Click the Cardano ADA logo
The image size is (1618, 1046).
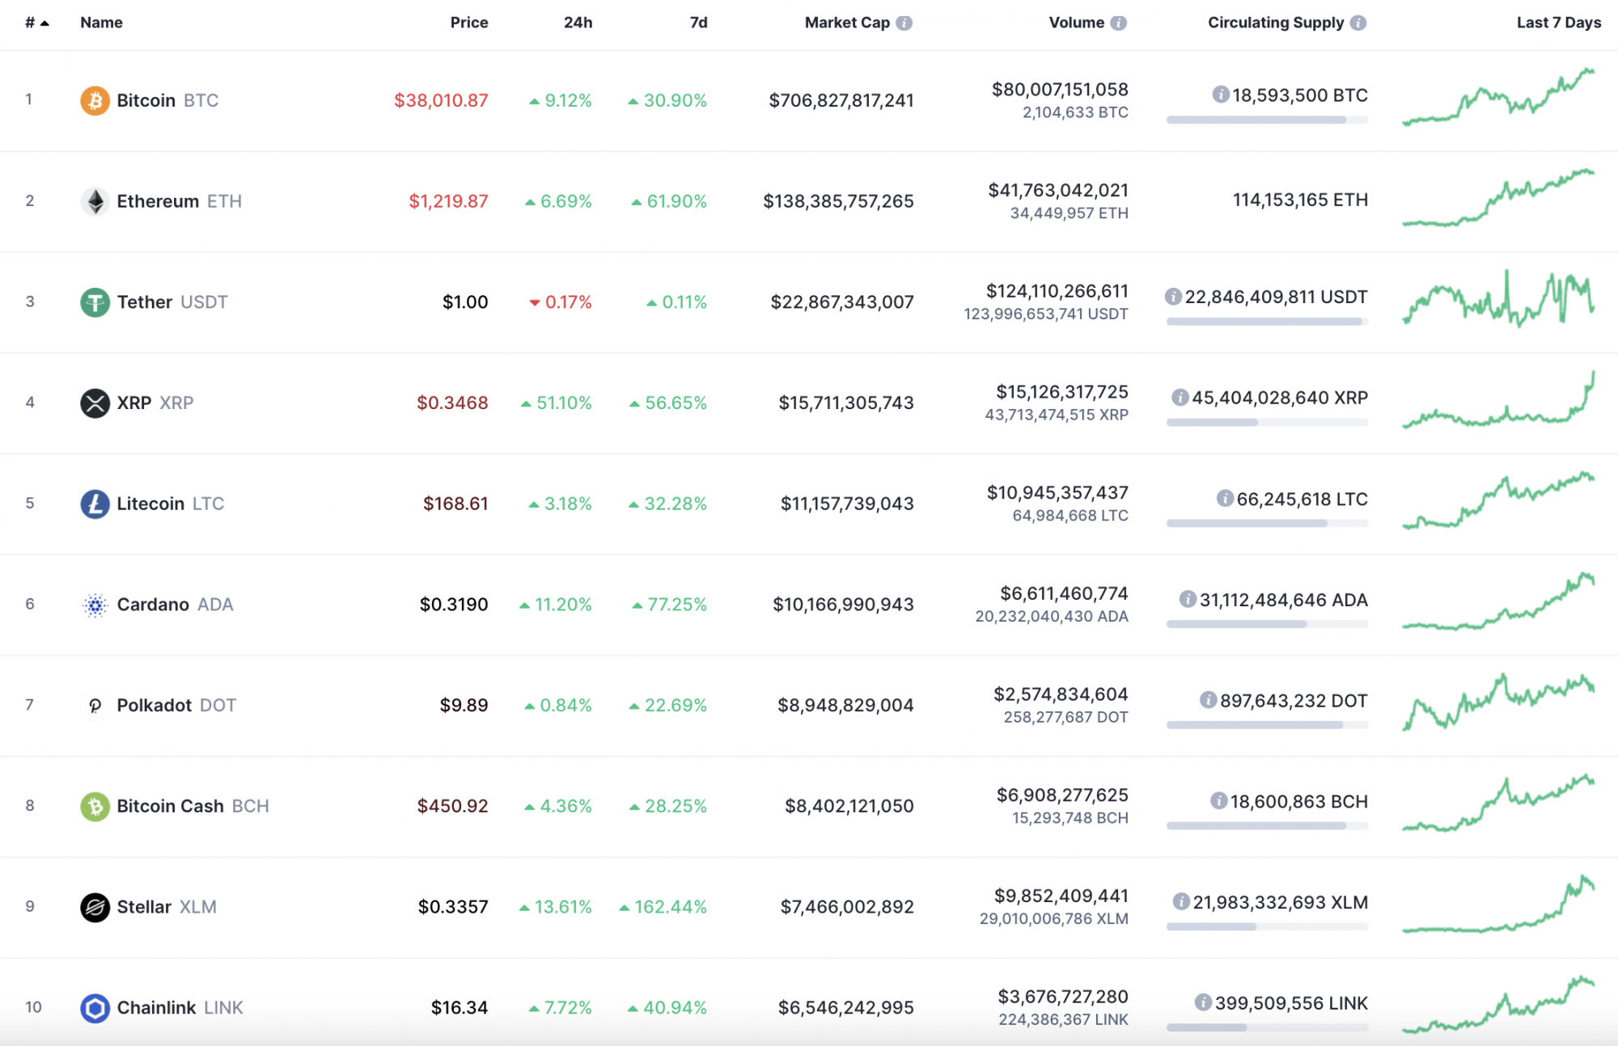tap(95, 604)
